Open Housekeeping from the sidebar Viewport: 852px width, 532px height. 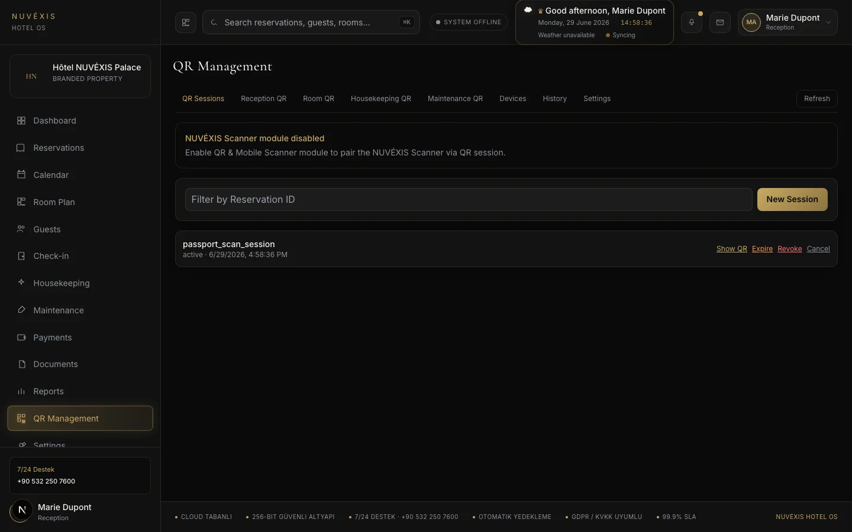pyautogui.click(x=80, y=283)
